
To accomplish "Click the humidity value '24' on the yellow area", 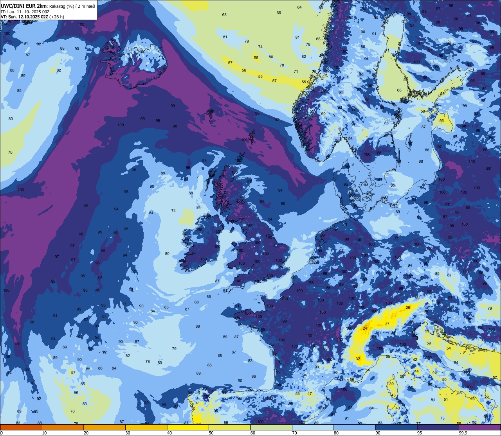I will coord(365,328).
